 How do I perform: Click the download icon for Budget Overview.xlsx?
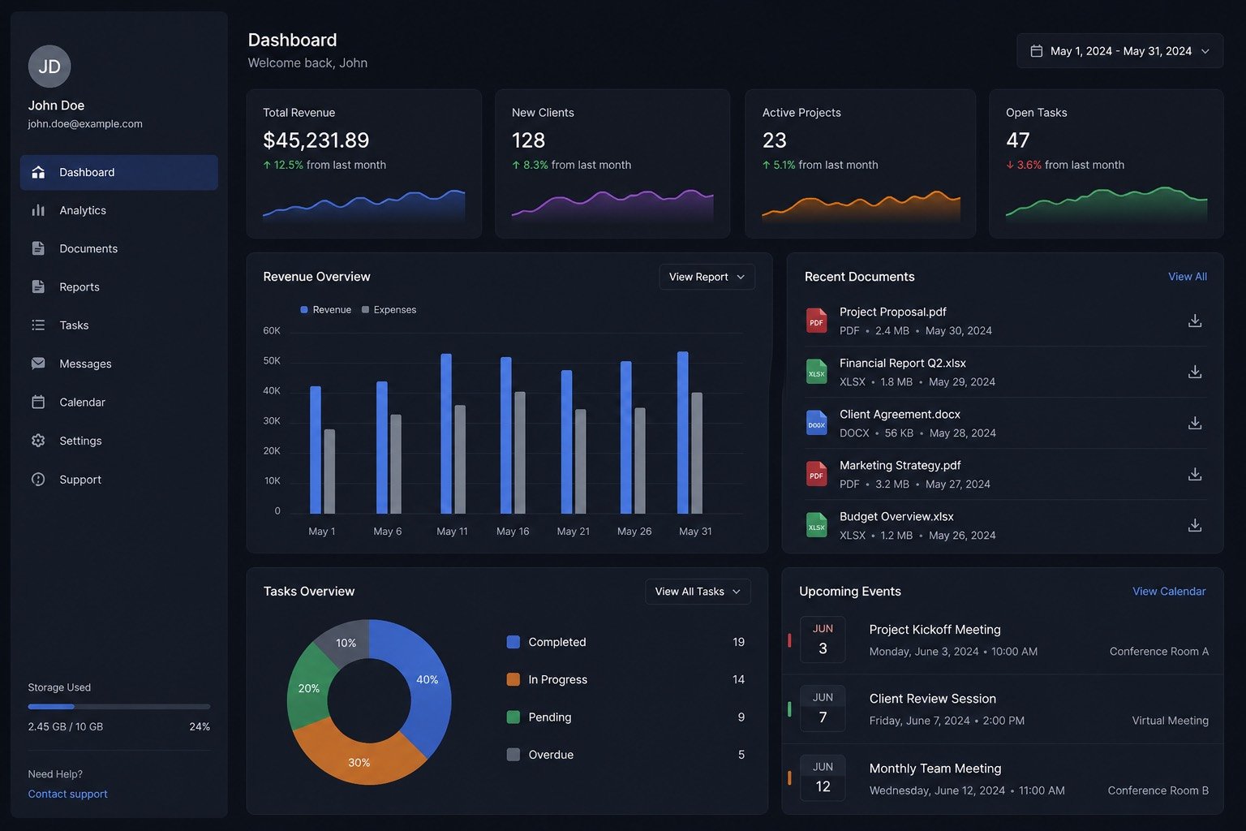point(1194,525)
